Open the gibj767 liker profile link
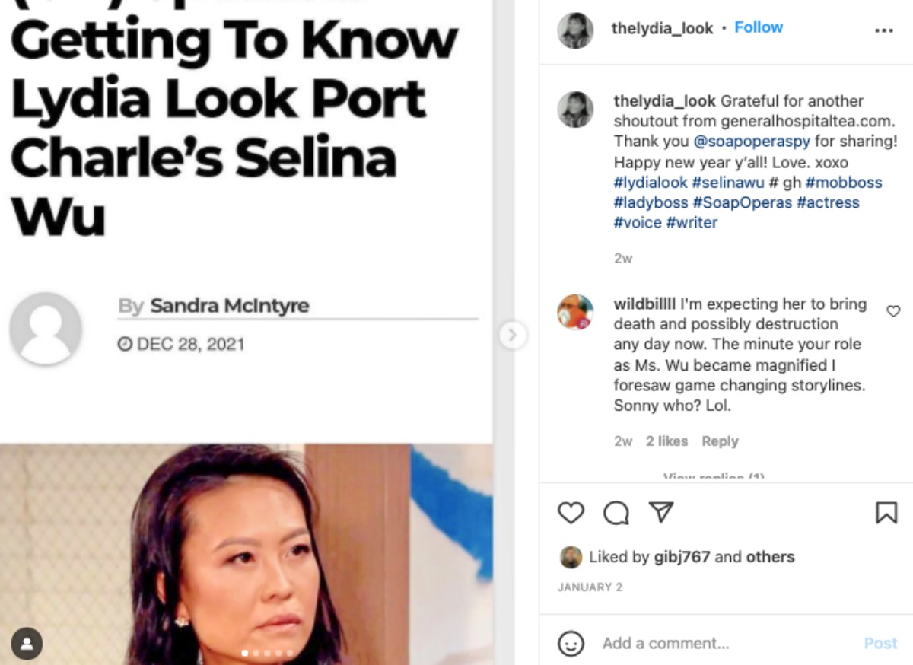The height and width of the screenshot is (665, 913). point(682,557)
